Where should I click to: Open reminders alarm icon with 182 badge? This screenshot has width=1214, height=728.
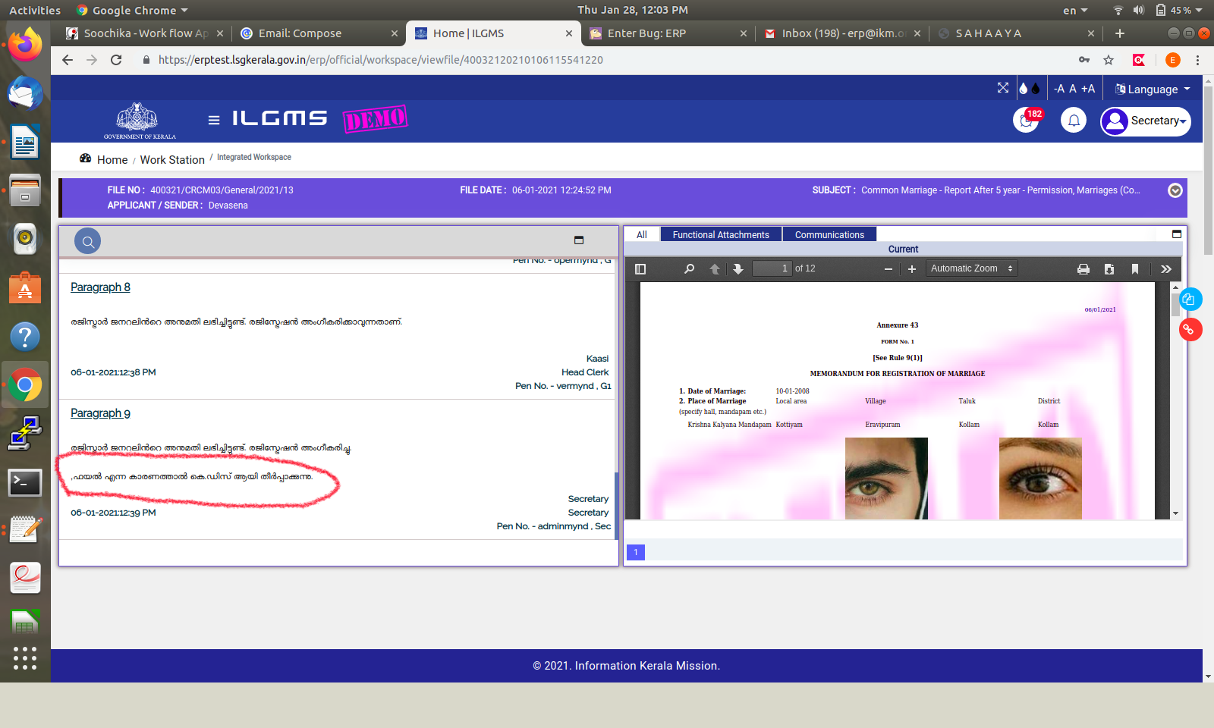click(1026, 121)
